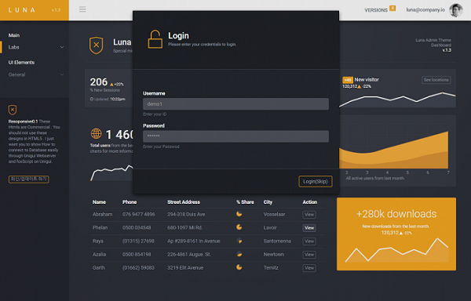Click address 3219 Elit Avenue
This screenshot has width=471, height=301.
(185, 268)
